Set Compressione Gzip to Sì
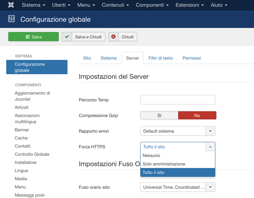 [159, 115]
